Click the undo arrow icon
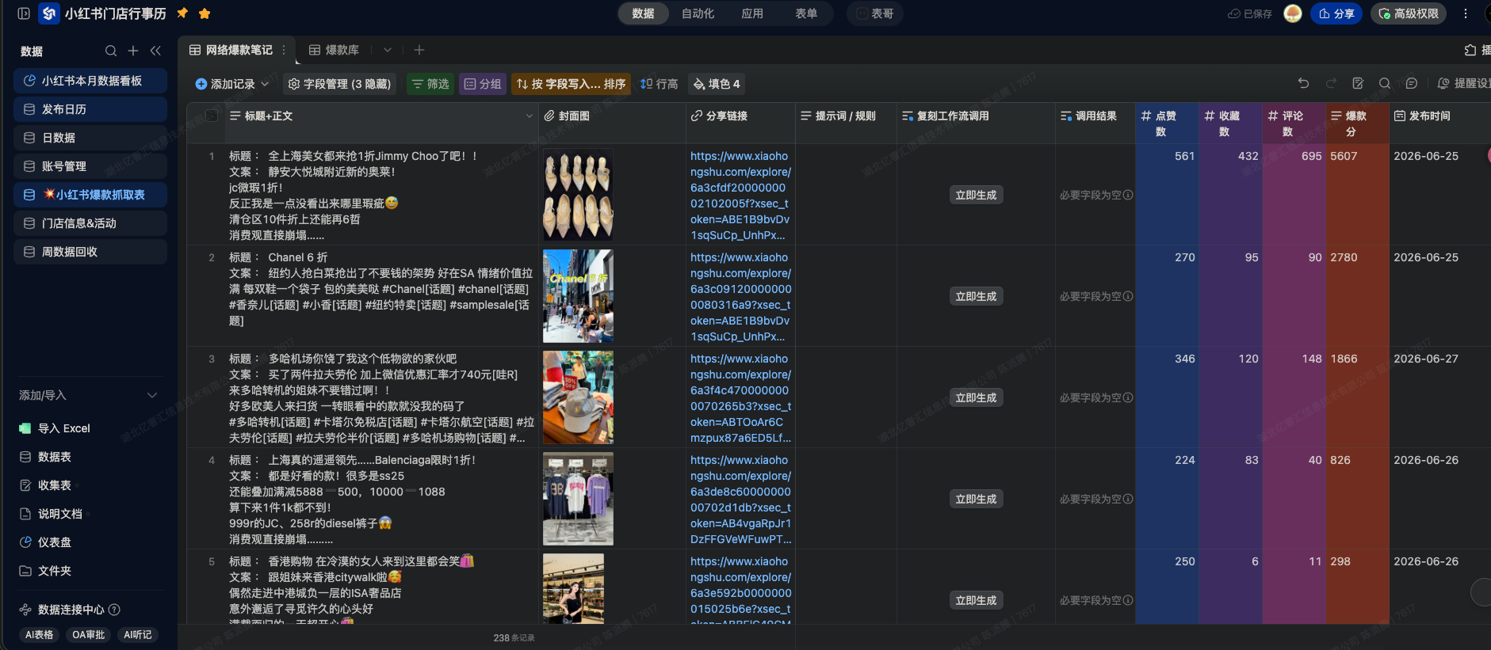Screen dimensions: 1491x650 point(1303,83)
